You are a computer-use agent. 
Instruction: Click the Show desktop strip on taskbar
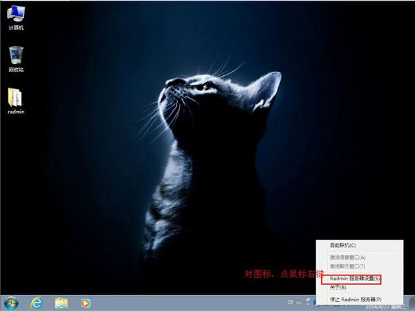[x=412, y=303]
